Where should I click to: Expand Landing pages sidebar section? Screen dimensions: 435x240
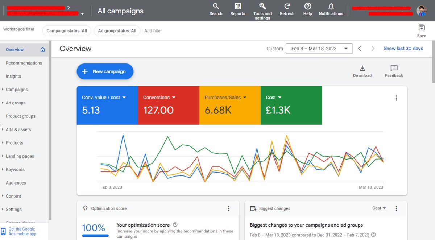[x=3, y=156]
